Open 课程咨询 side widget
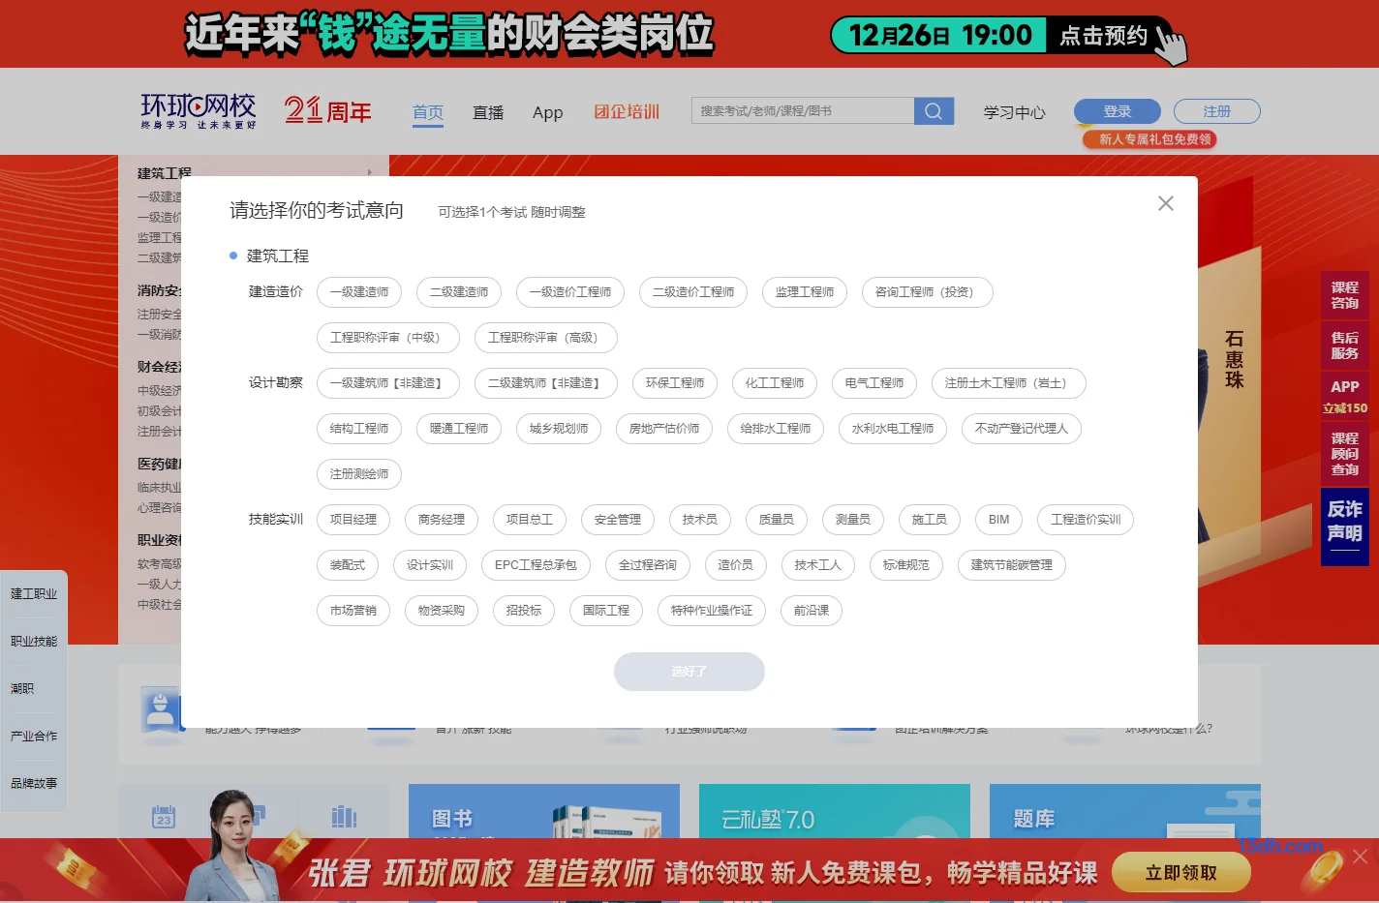The width and height of the screenshot is (1379, 903). 1345,295
